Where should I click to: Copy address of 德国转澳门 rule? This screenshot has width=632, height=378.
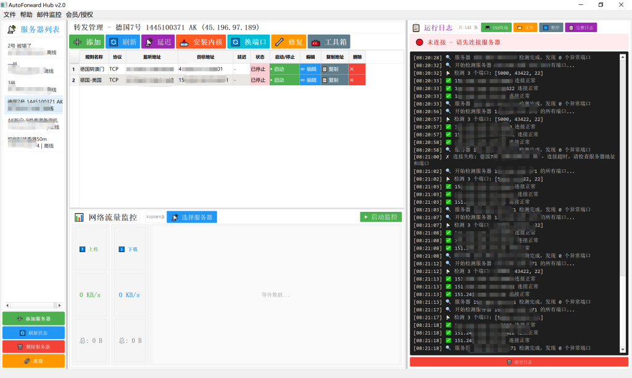click(335, 69)
